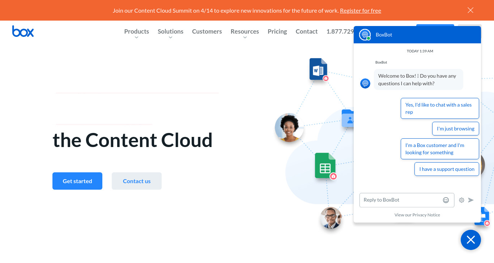Expand the Products menu
Screen dimensions: 494x263
tap(137, 31)
